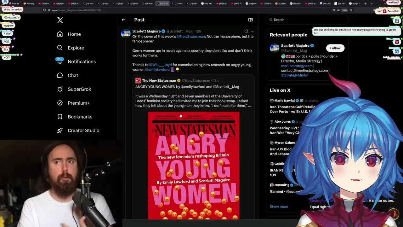403x227 pixels.
Task: Open Premium+ from the sidebar
Action: pos(73,103)
